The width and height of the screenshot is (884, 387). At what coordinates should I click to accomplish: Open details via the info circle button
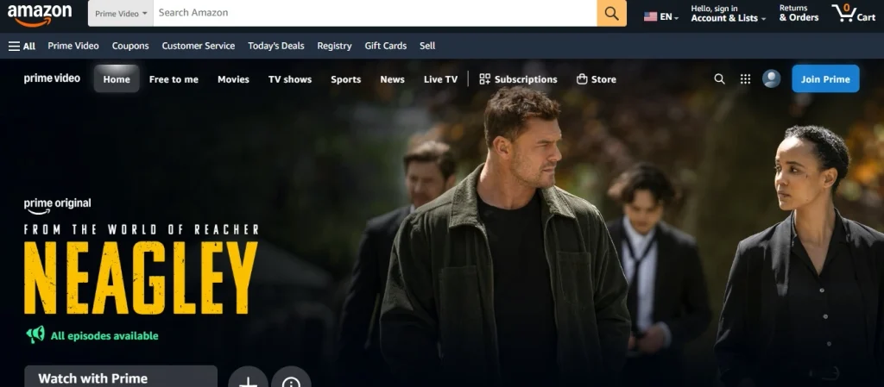click(x=291, y=377)
